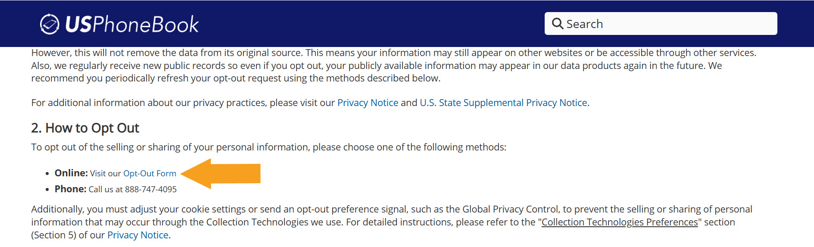Image resolution: width=814 pixels, height=247 pixels.
Task: Click the sentence starting "To opt out of the selling"
Action: [x=267, y=147]
